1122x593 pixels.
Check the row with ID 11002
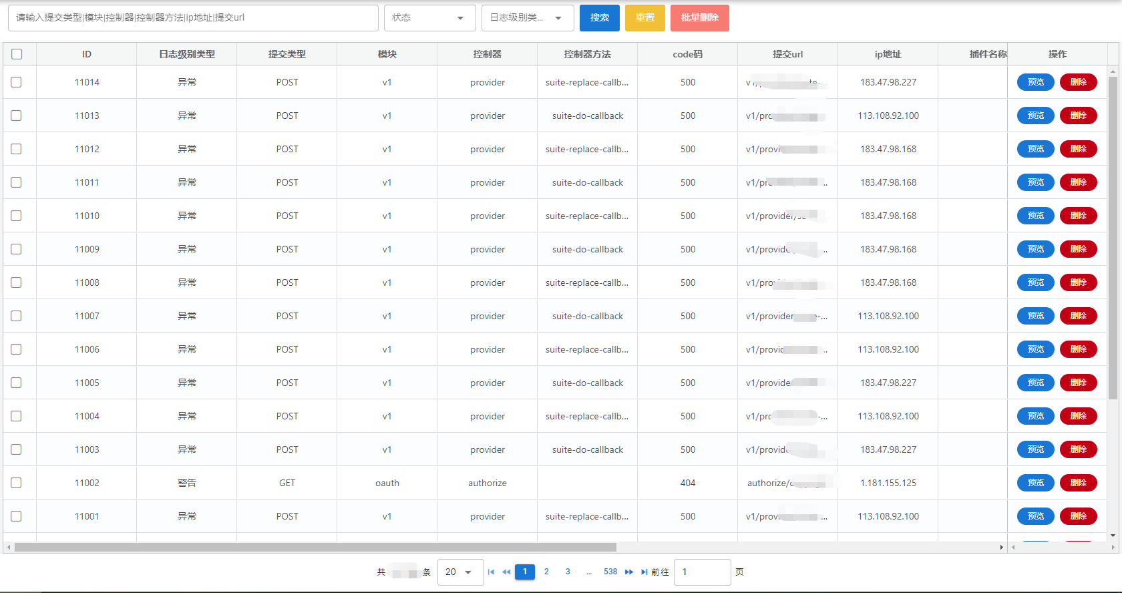[17, 483]
